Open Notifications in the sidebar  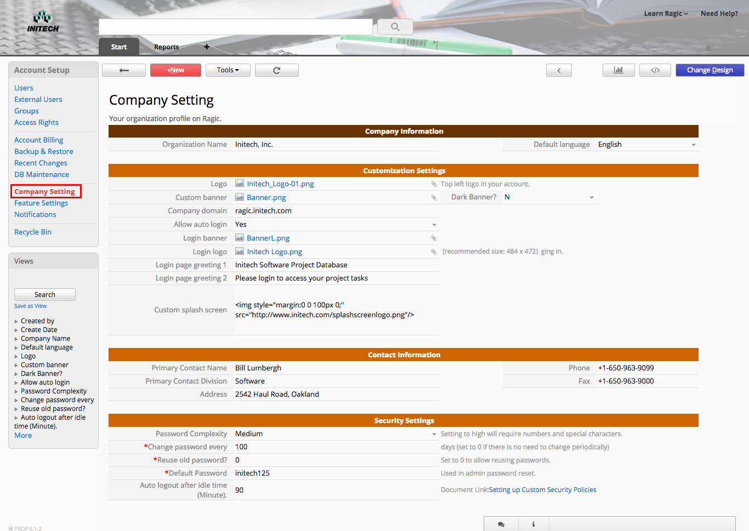coord(35,214)
